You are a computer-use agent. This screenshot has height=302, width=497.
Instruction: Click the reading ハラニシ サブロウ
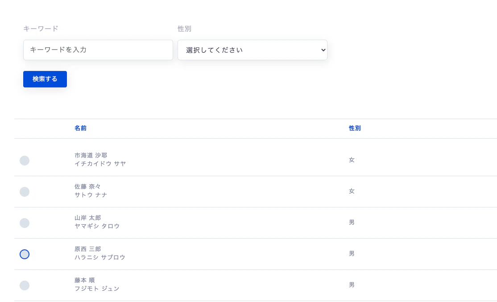[x=100, y=257]
